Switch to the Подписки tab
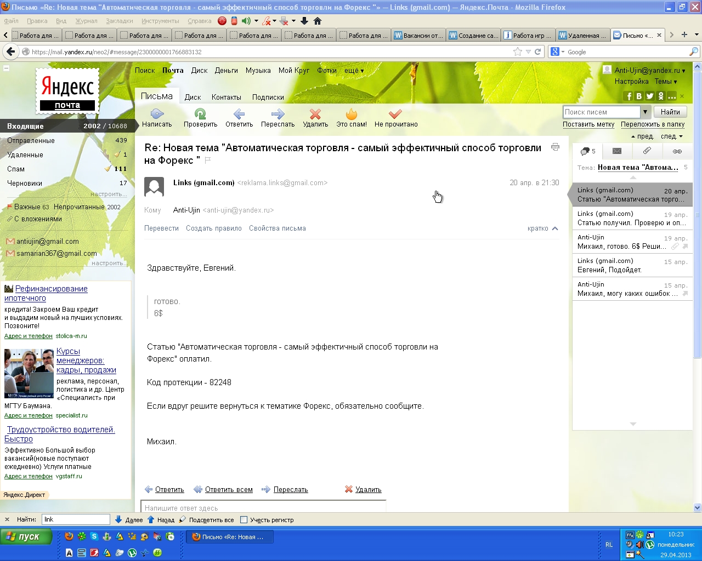Screen dimensions: 702x561 coord(268,97)
